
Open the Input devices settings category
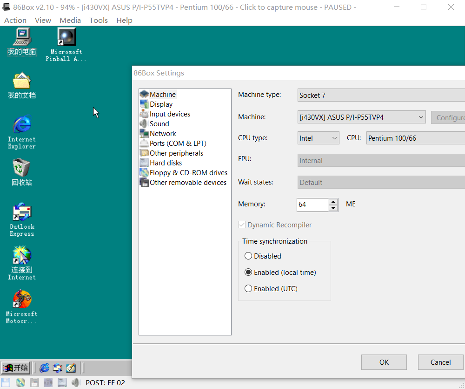(x=165, y=114)
